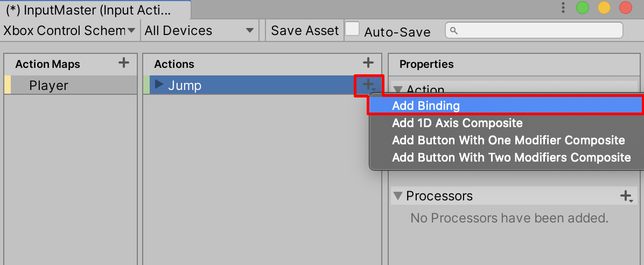Select Add 1D Axis Composite
Viewport: 644px width, 265px height.
[x=457, y=123]
